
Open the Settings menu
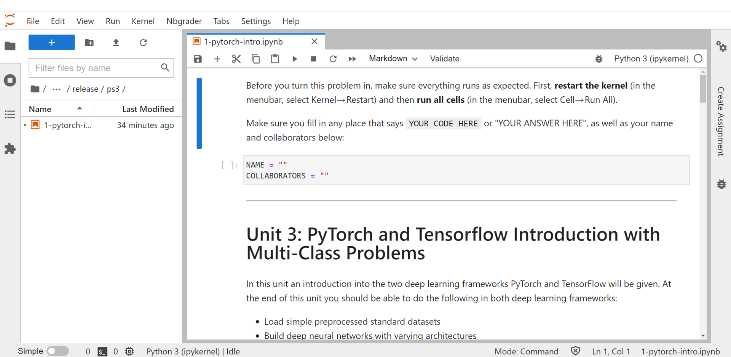tap(256, 21)
